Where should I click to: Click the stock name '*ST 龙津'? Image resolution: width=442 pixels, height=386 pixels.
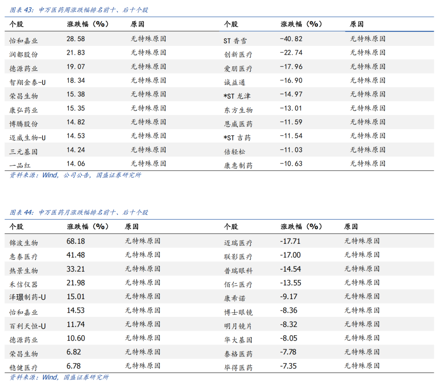pos(237,96)
